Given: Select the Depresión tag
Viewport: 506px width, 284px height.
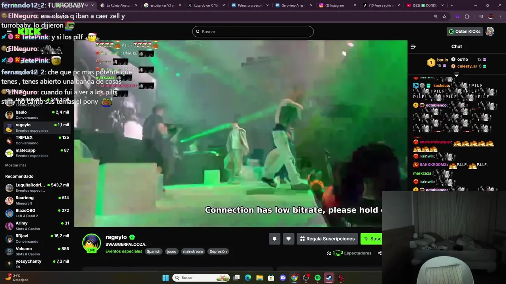Looking at the screenshot, I should pyautogui.click(x=218, y=251).
